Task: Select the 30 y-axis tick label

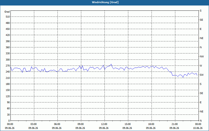Action: point(8,114)
